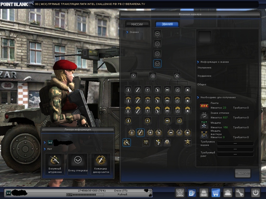
Task: Click the ВЫХОД button
Action: point(243,173)
